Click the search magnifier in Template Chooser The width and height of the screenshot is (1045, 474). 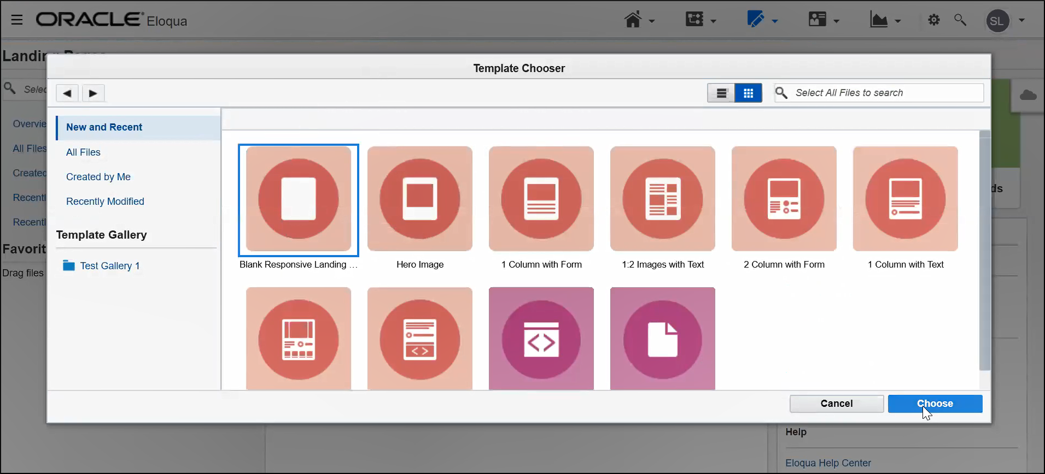782,93
